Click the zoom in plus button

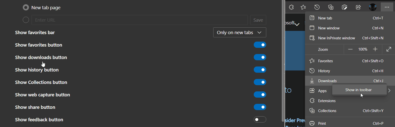coord(375,49)
